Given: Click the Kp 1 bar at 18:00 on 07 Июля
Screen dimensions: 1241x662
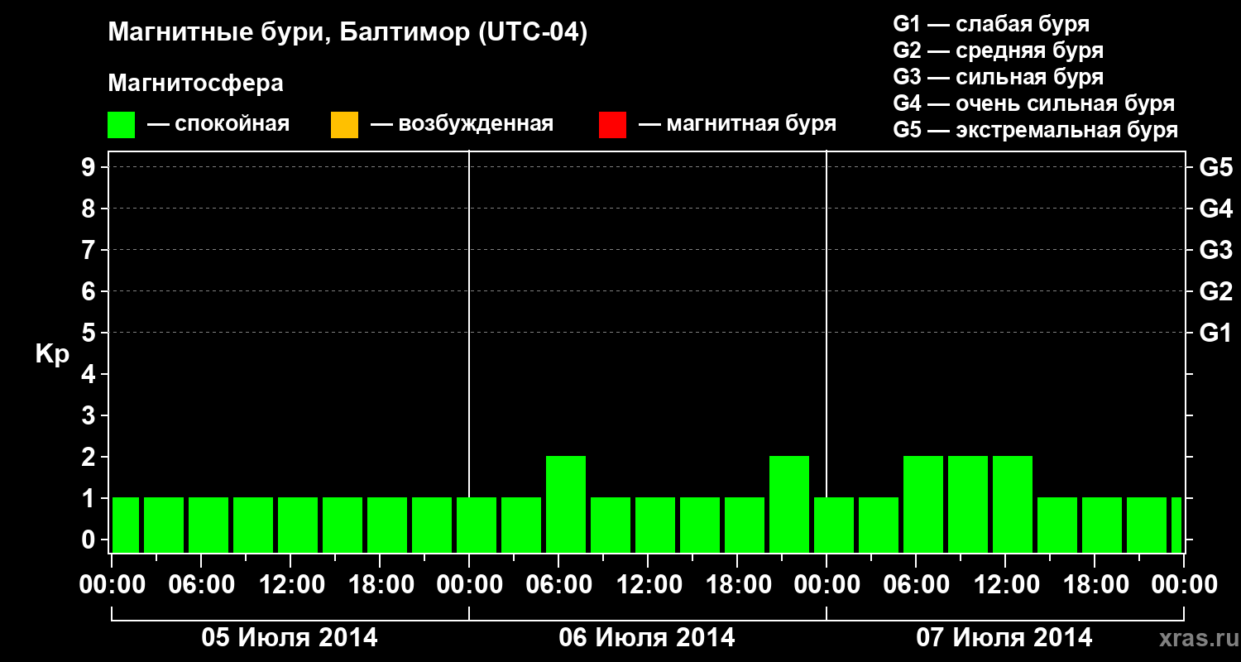Looking at the screenshot, I should (1102, 525).
